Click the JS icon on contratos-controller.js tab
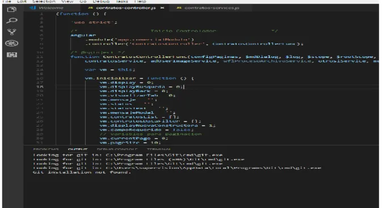Viewport: 382px width, 208px height. [x=90, y=8]
